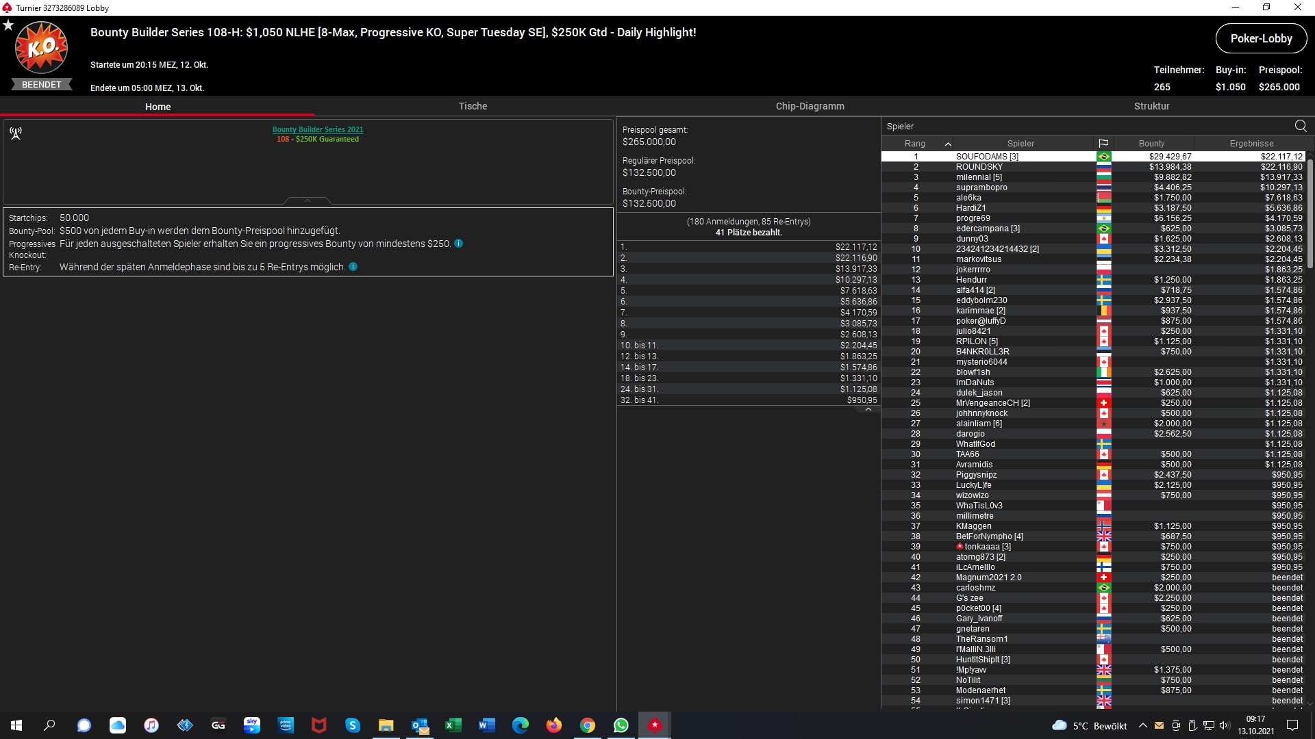1315x739 pixels.
Task: Open Excel from the taskbar
Action: (453, 725)
